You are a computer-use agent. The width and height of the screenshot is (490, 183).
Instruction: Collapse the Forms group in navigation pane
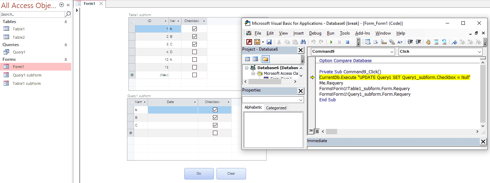coord(66,59)
